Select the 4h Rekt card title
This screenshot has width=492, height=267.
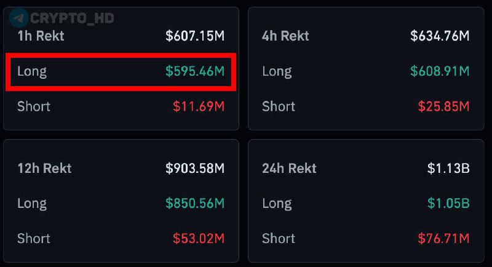coord(285,36)
